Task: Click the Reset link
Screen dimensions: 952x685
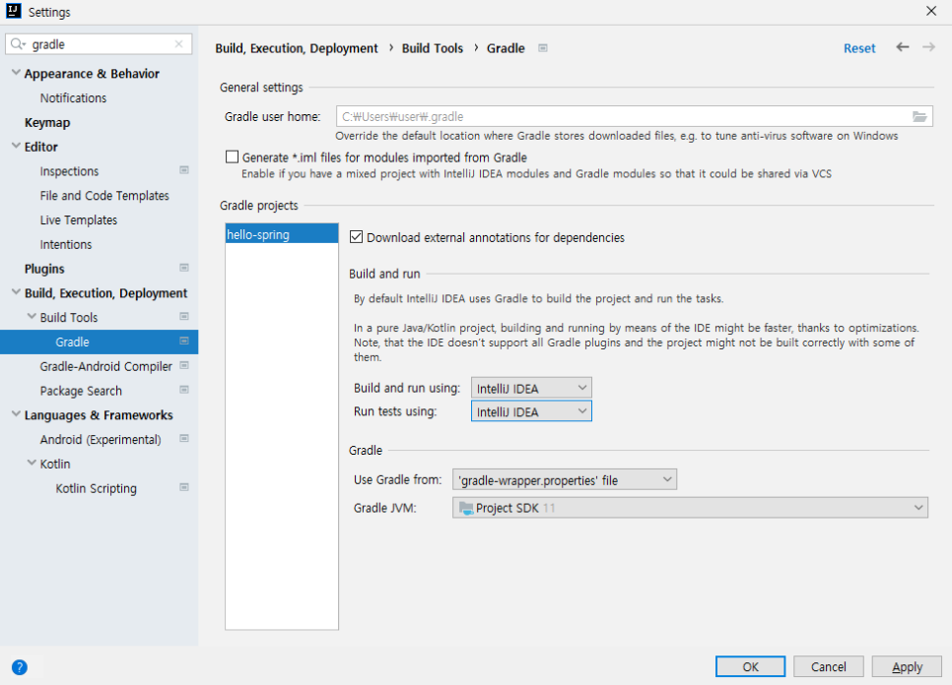Action: point(859,48)
